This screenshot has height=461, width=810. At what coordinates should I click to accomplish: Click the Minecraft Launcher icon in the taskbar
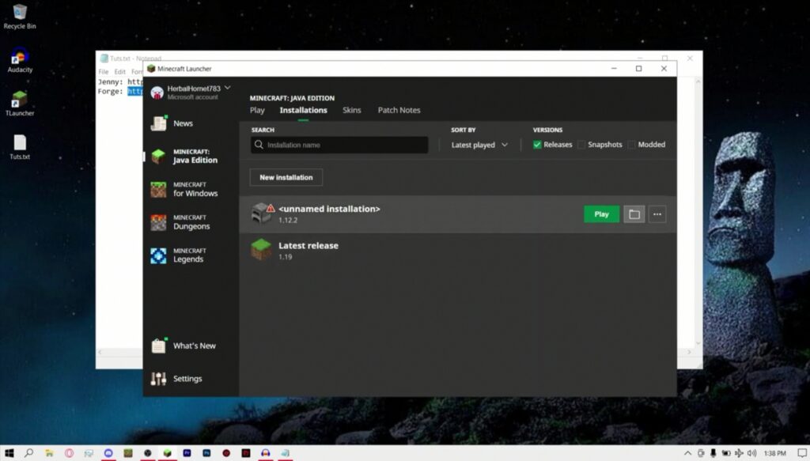[x=168, y=453]
